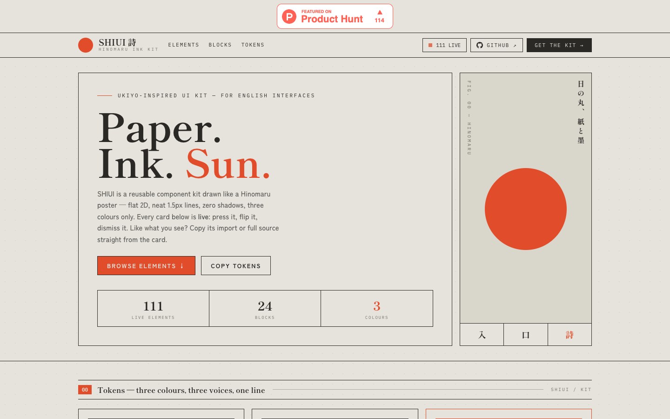Viewport: 670px width, 419px height.
Task: Click the vertical 日の丸、紙と墨 text
Action: click(581, 112)
